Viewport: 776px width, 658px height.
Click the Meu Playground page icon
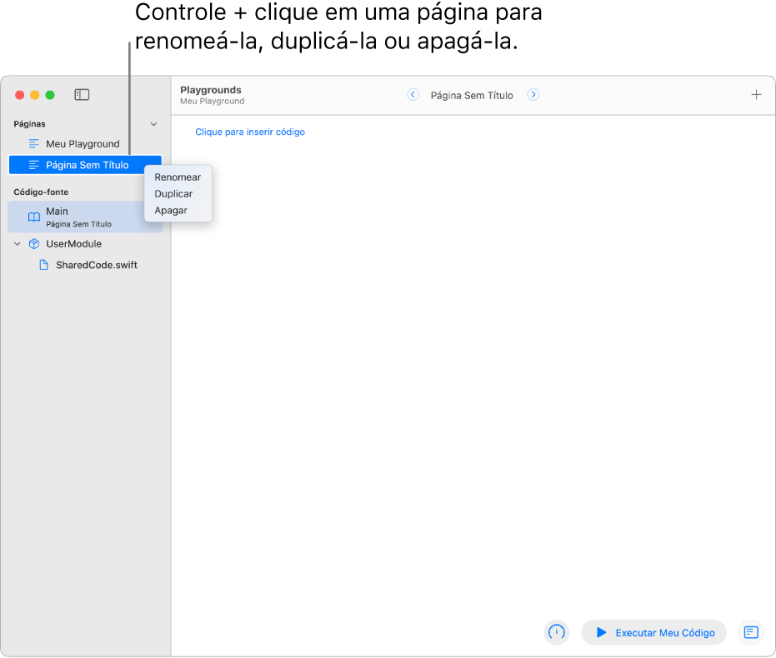[x=33, y=144]
